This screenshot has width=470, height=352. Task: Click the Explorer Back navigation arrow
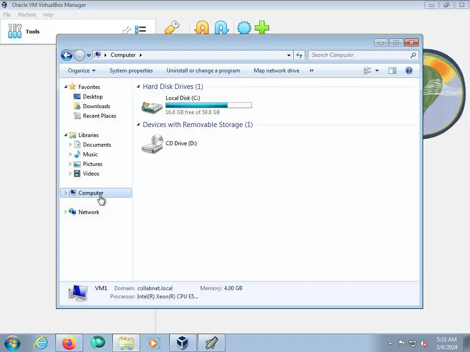pyautogui.click(x=67, y=55)
